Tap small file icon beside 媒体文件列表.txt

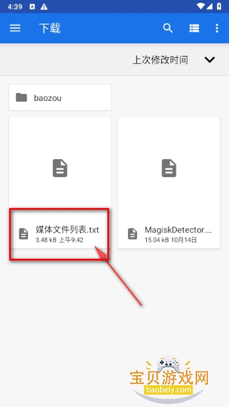23,234
